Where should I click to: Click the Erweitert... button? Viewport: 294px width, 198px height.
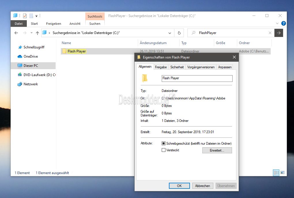pos(217,150)
